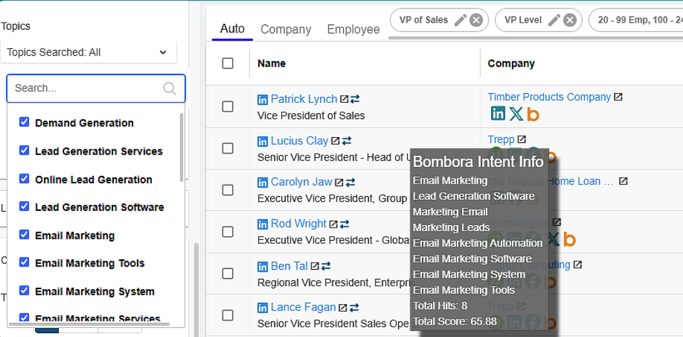Click swap arrows icon beside Ben Tal
The height and width of the screenshot is (337, 683).
pos(326,266)
